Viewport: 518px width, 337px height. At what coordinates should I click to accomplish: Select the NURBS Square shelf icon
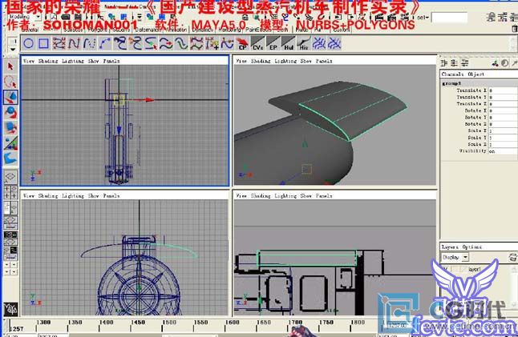coord(43,43)
